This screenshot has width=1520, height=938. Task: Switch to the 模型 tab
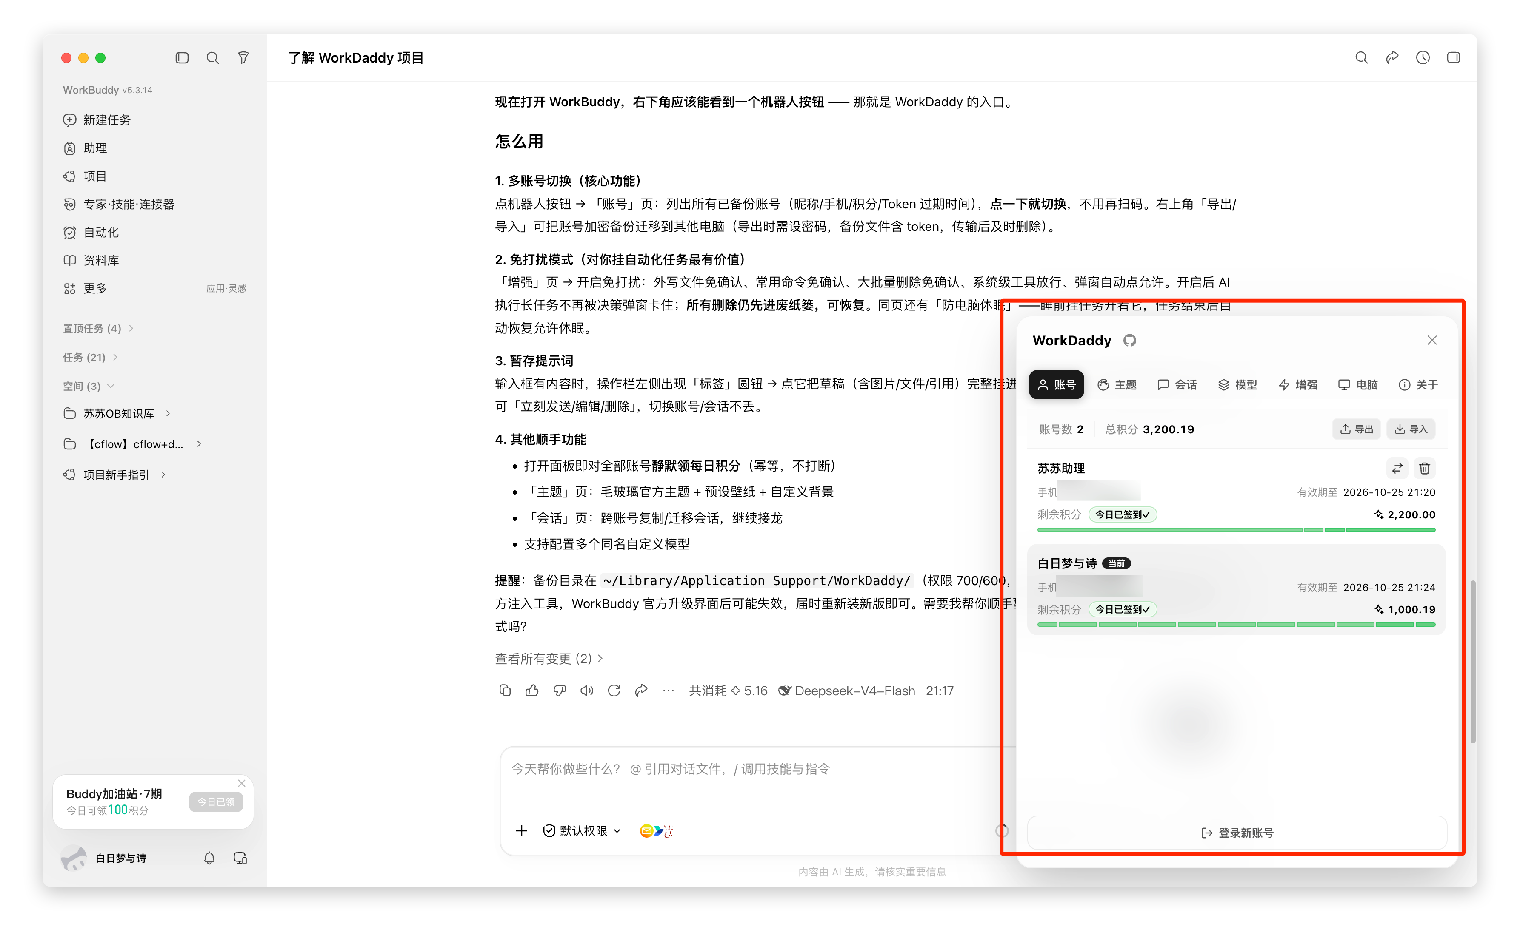(1237, 385)
